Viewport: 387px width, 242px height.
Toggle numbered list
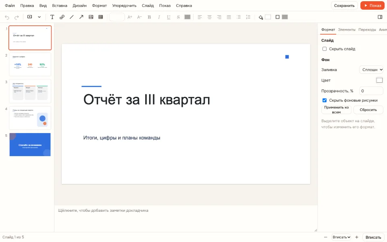248,17
